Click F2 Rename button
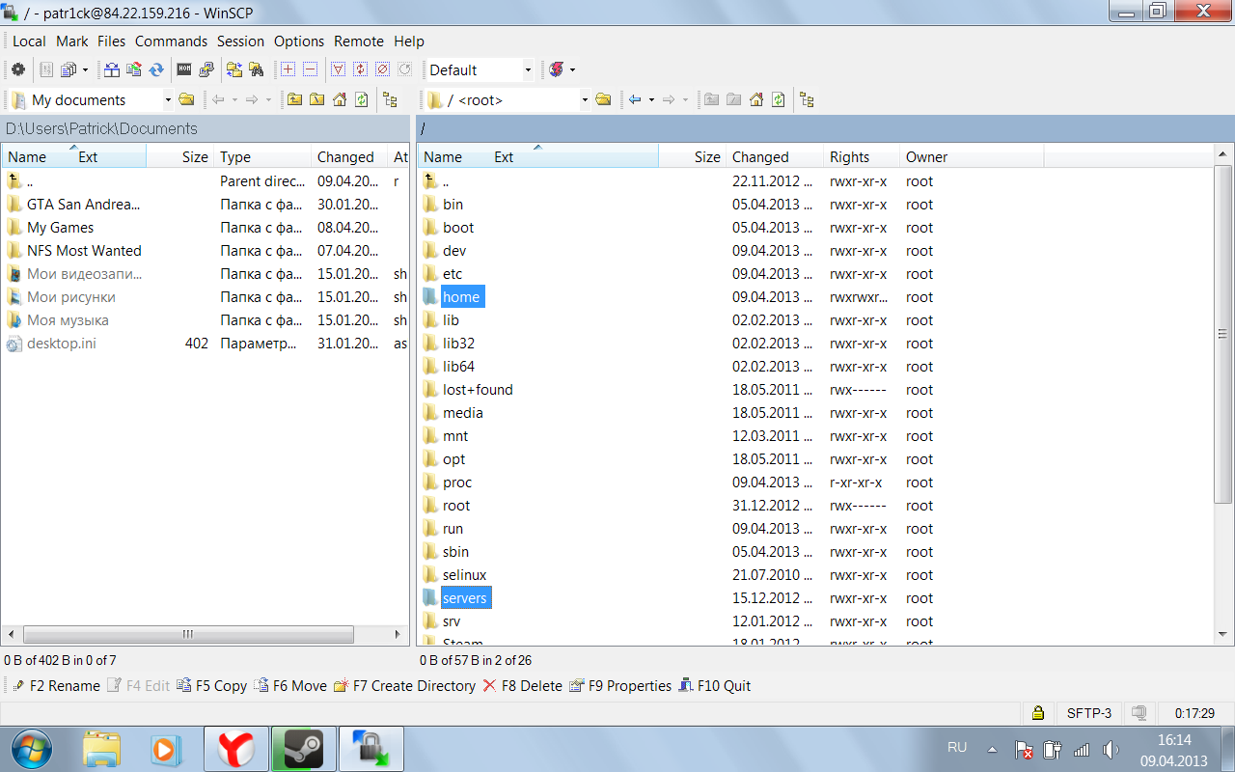 56,686
